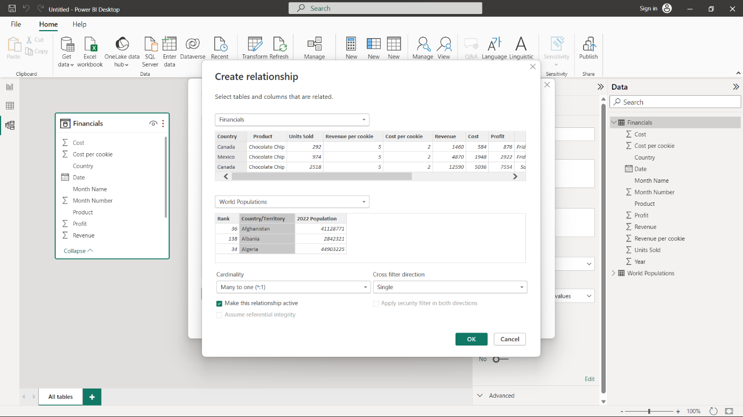Click Transform data ribbon icon
Viewport: 743px width, 417px height.
click(x=255, y=48)
